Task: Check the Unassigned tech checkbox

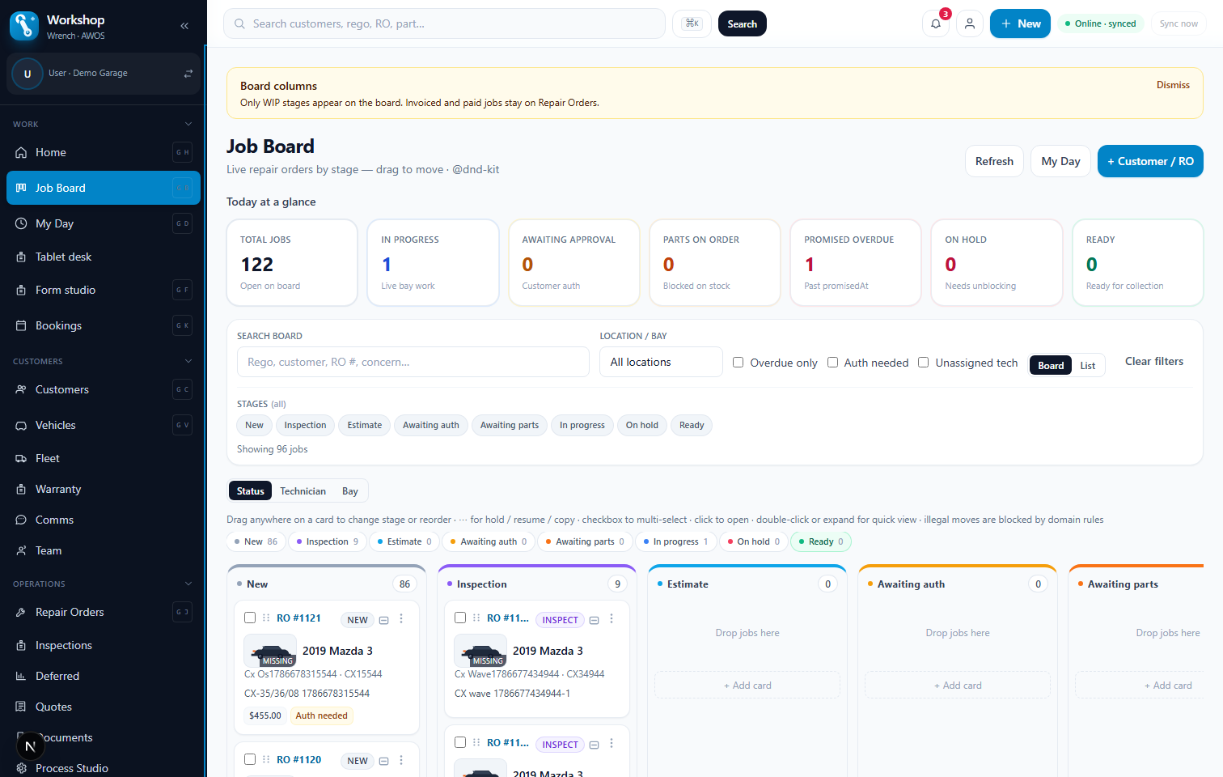Action: (x=923, y=363)
